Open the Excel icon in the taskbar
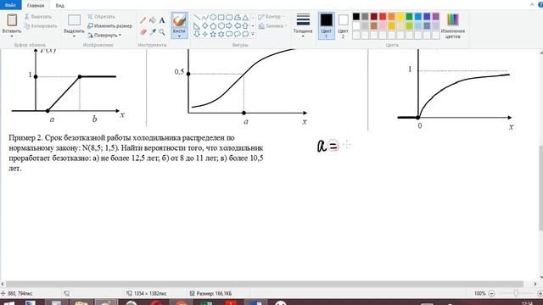543x305 pixels. tap(206, 303)
